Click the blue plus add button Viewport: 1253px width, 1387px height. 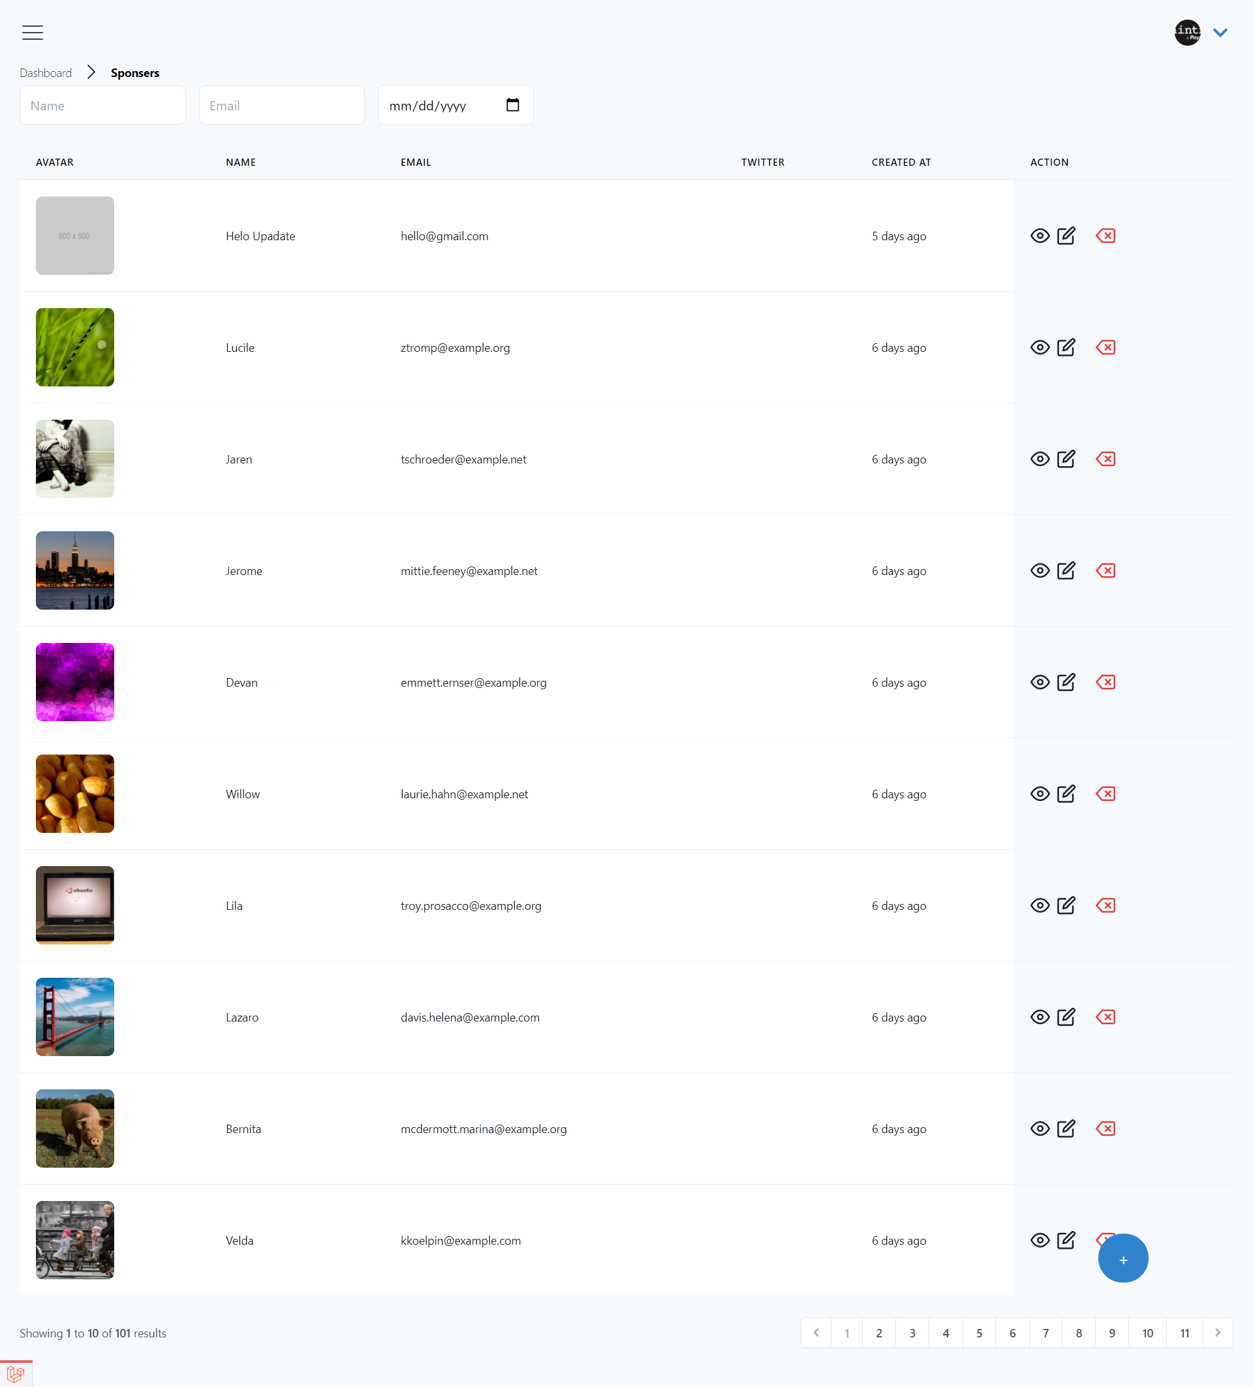click(x=1122, y=1259)
